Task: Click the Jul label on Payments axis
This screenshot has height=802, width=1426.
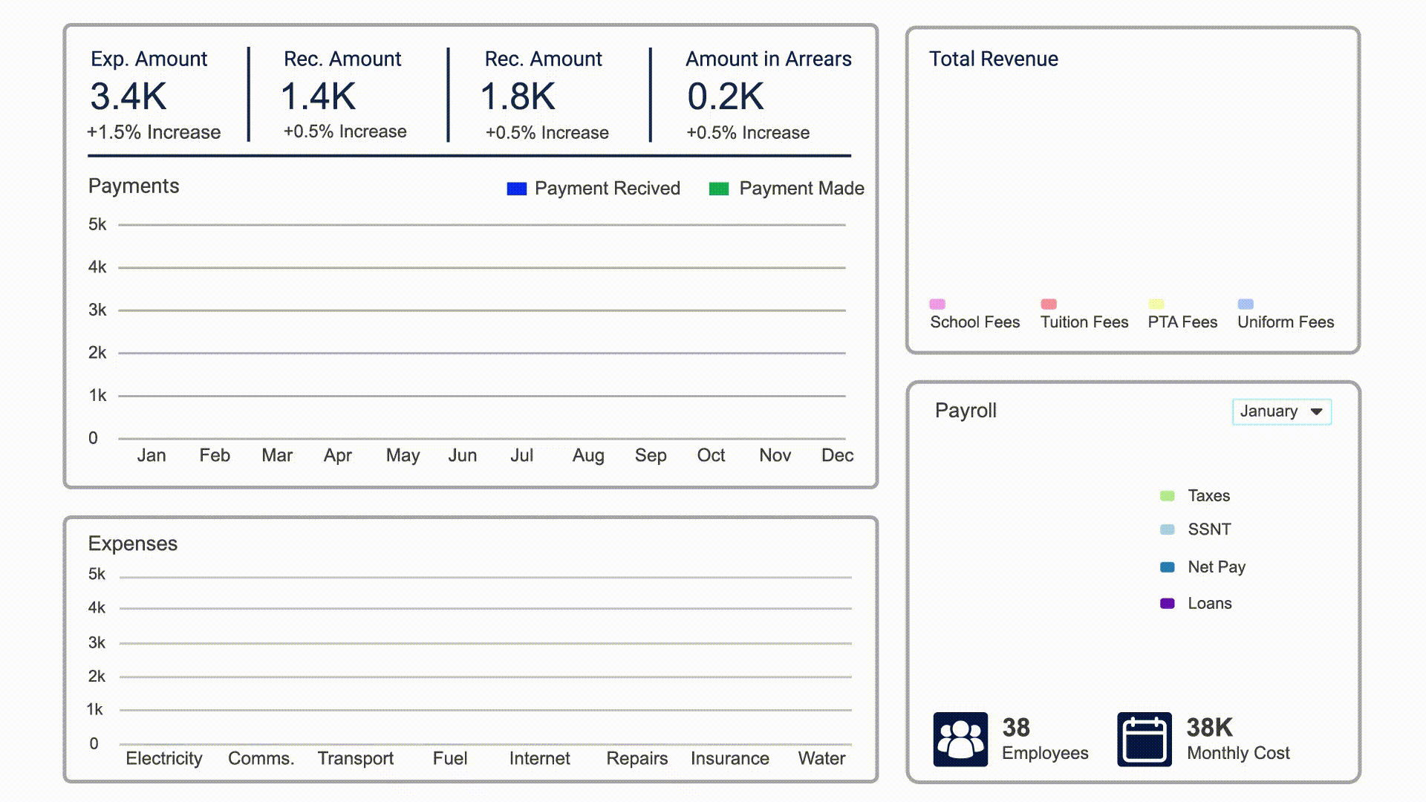Action: coord(522,455)
